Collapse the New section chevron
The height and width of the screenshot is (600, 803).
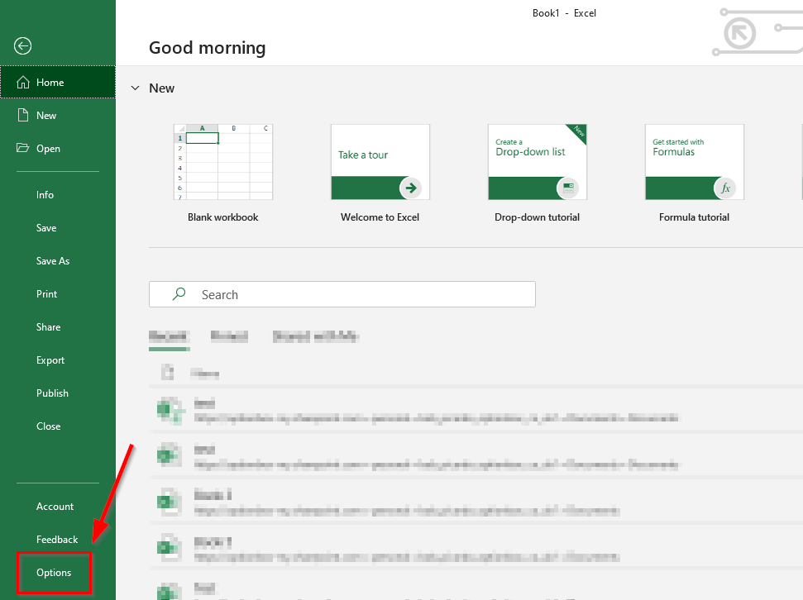pyautogui.click(x=135, y=88)
